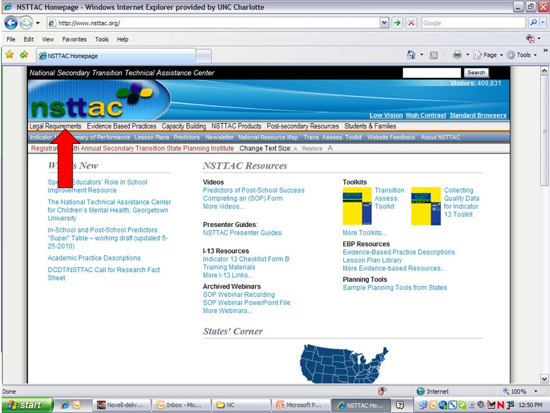Click the red N tray icon
Image resolution: width=550 pixels, height=413 pixels.
click(501, 406)
